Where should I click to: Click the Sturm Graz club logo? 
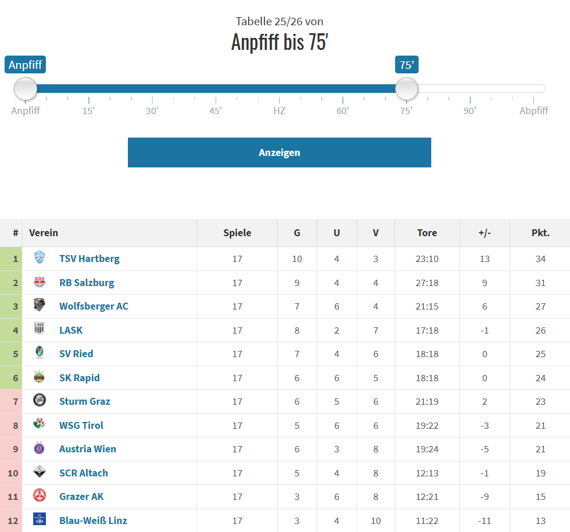(40, 401)
